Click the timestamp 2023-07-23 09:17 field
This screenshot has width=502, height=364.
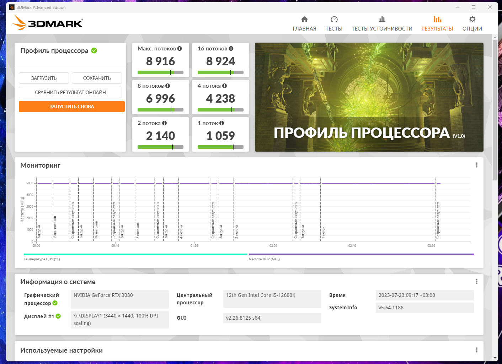click(x=425, y=295)
